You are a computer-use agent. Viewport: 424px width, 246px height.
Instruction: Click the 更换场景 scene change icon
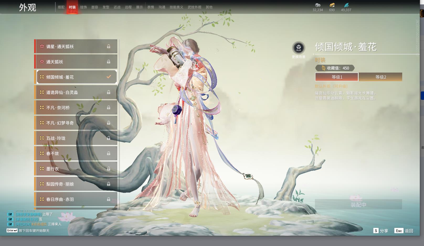[299, 48]
